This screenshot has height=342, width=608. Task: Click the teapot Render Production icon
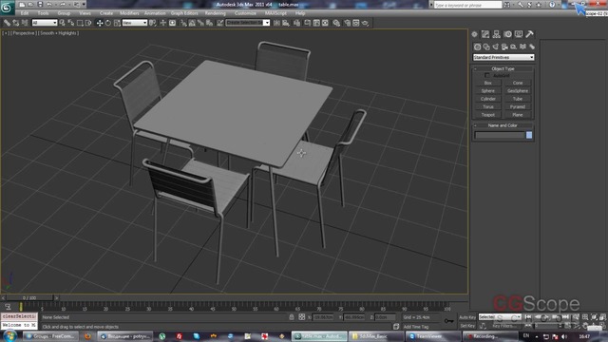(365, 23)
